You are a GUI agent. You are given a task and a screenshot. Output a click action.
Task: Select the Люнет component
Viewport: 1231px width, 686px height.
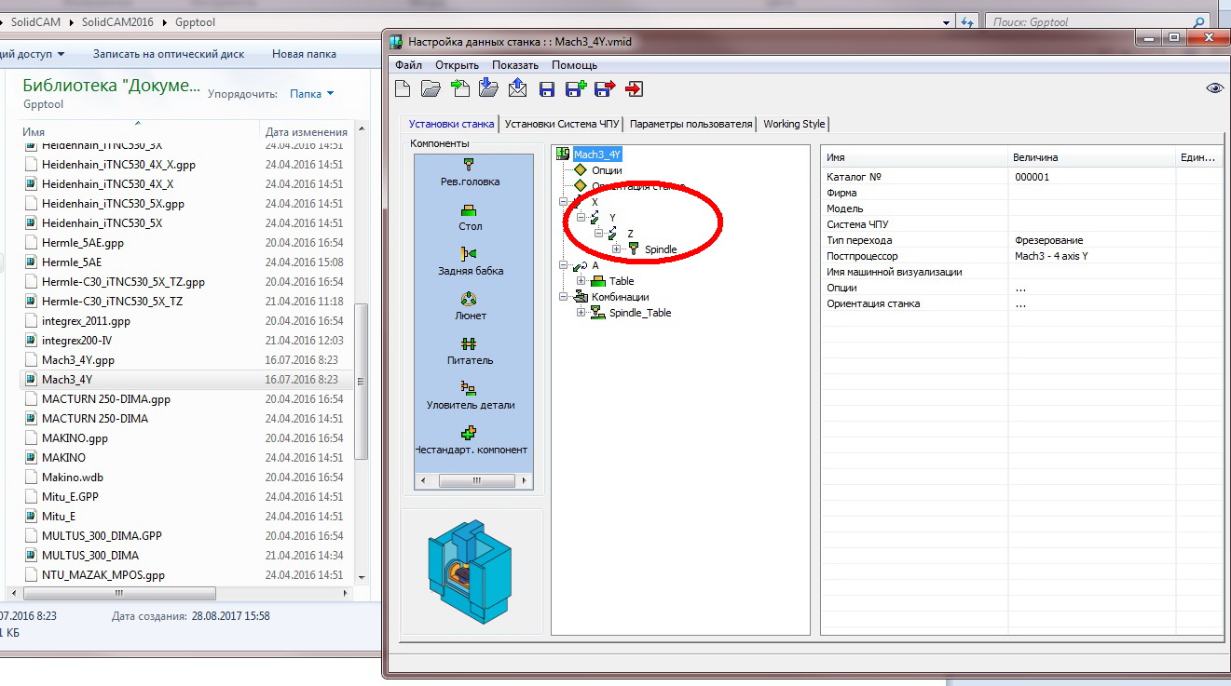click(471, 307)
